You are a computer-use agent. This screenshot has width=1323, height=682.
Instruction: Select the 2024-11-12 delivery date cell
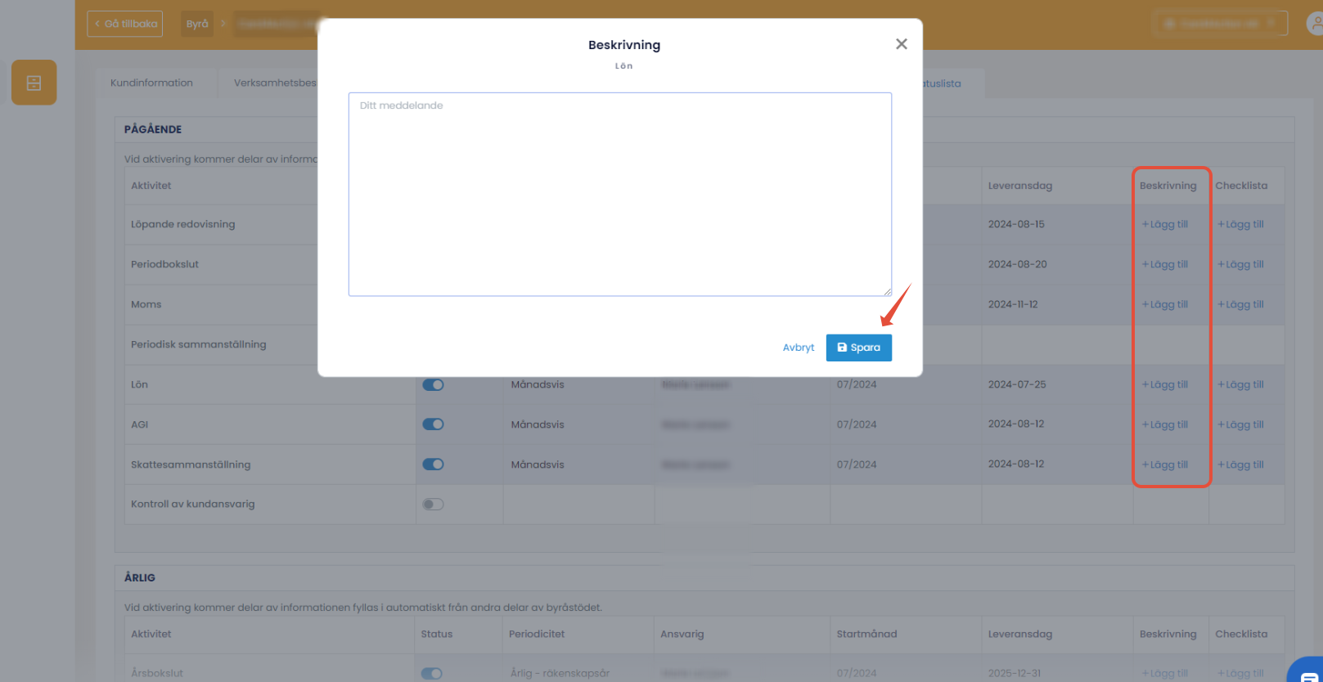1013,304
